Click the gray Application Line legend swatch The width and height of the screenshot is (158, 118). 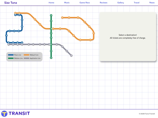point(26,58)
